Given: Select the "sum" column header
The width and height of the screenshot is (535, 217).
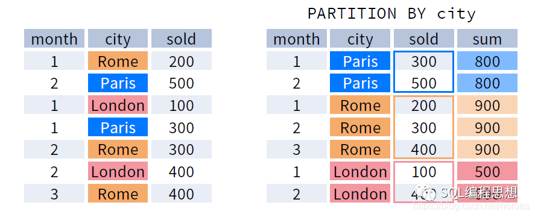Looking at the screenshot, I should point(487,38).
